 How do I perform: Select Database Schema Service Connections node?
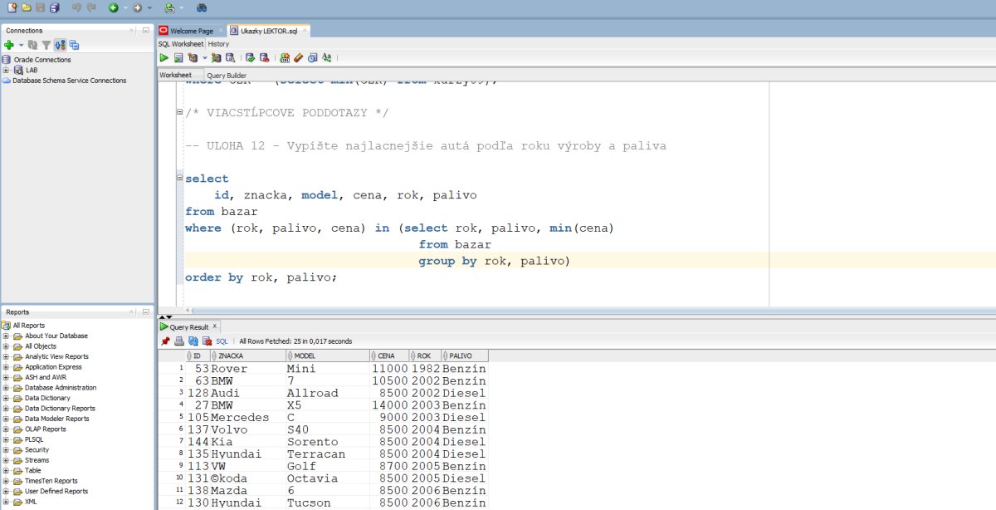tap(69, 81)
